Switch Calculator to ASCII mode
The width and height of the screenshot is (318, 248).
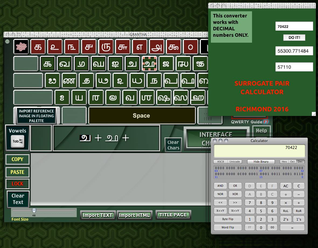pyautogui.click(x=221, y=162)
